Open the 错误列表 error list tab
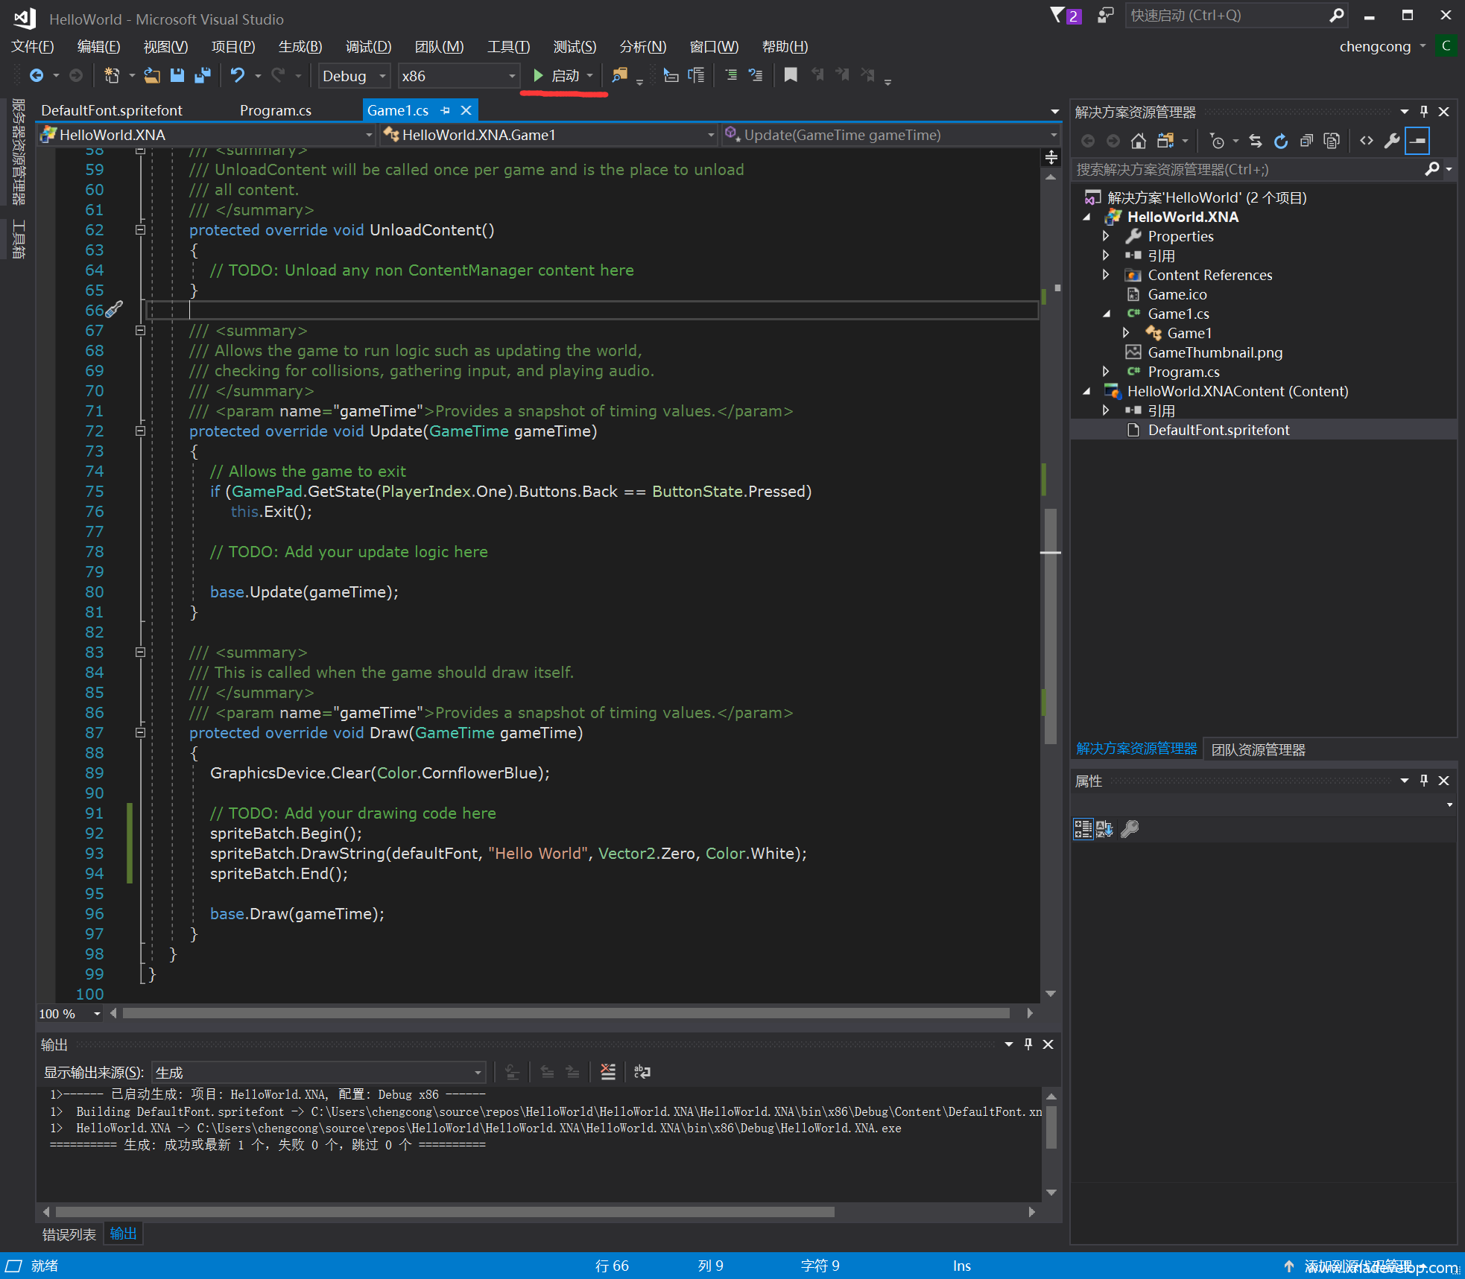Screen dimensions: 1465x1279 click(69, 1234)
